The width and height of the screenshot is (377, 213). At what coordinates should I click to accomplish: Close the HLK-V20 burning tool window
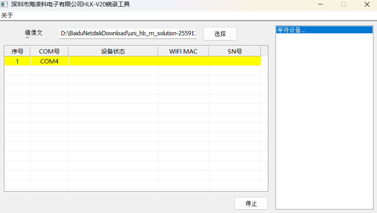[x=367, y=5]
